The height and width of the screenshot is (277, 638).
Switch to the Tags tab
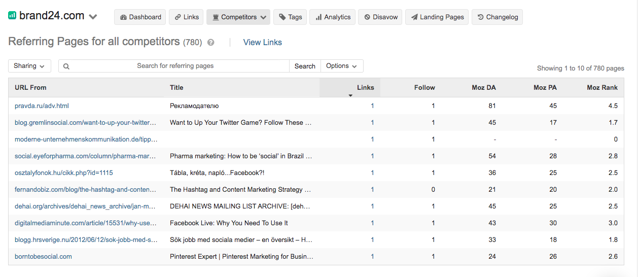pyautogui.click(x=290, y=17)
